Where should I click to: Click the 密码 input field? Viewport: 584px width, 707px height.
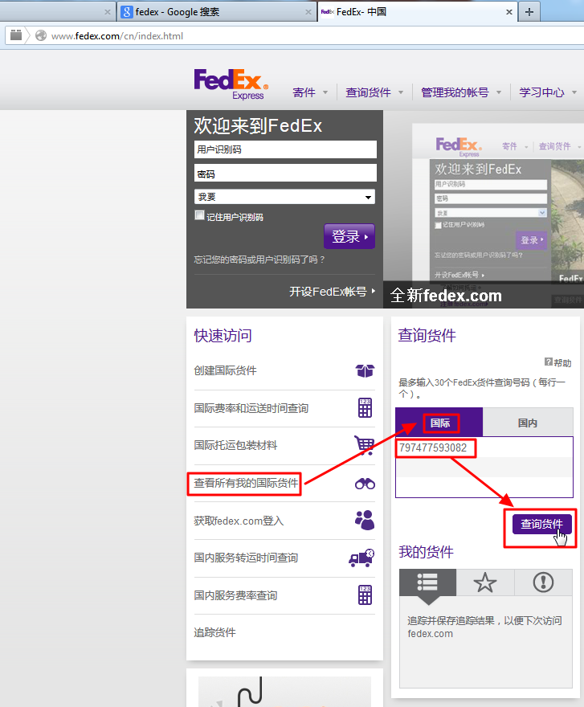(285, 174)
